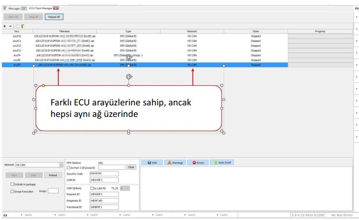Enable the Include in package checkbox
This screenshot has height=220, width=359.
pyautogui.click(x=12, y=184)
